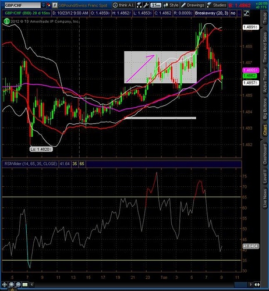The image size is (269, 291).
Task: Click the 1.4891 price axis bubble
Action: point(251,27)
